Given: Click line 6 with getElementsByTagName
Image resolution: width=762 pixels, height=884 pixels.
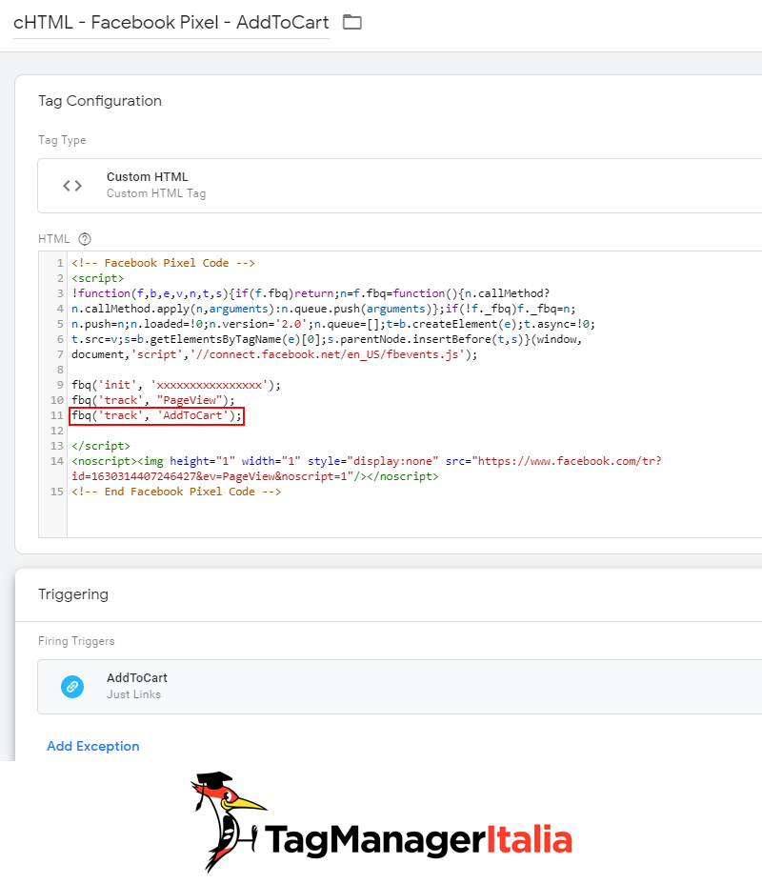Looking at the screenshot, I should coord(327,339).
